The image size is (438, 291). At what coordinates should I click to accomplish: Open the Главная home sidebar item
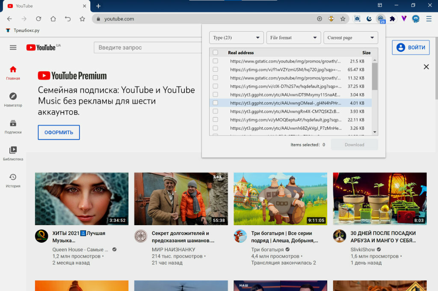[x=13, y=73]
